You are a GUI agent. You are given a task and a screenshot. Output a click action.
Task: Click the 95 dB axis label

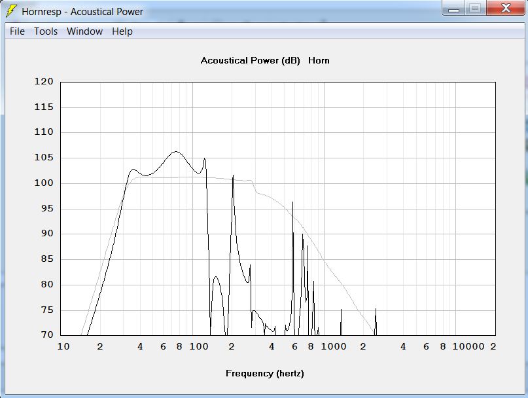click(47, 209)
